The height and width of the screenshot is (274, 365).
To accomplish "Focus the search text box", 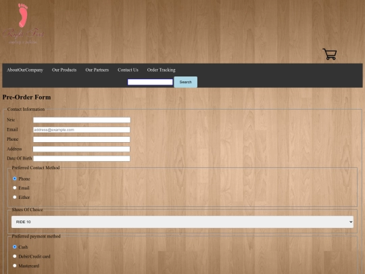I will click(x=150, y=82).
